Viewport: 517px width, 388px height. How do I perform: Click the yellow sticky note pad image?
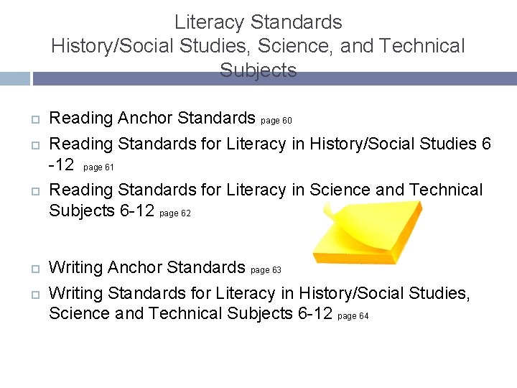coord(368,233)
